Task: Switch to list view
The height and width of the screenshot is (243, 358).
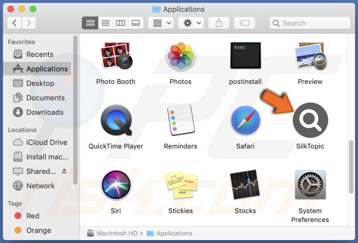Action: coord(106,23)
